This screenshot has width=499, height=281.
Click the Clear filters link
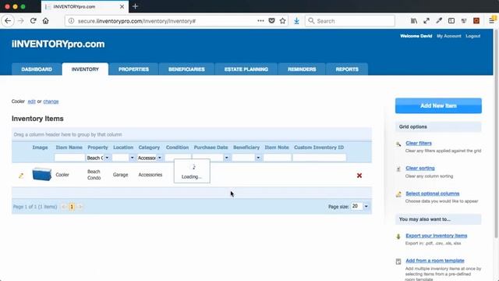(419, 144)
